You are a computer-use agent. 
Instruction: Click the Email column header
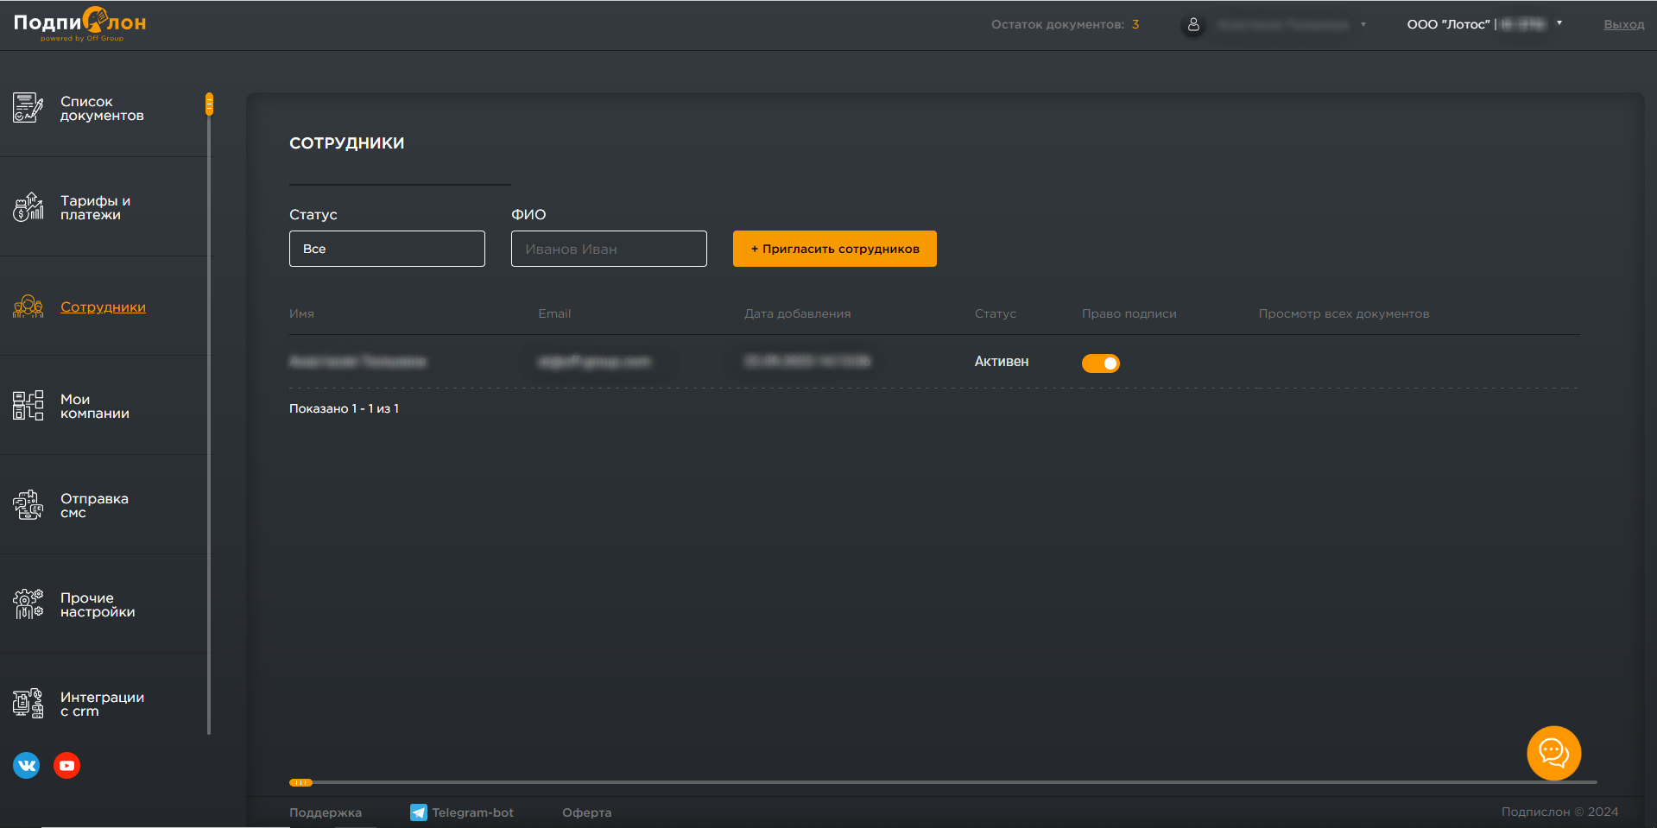pos(554,313)
